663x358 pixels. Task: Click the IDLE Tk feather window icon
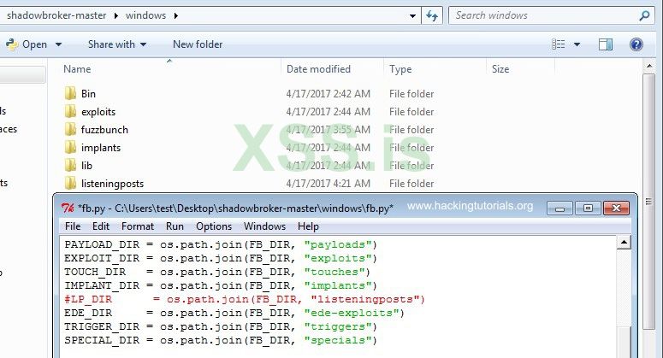coord(68,208)
